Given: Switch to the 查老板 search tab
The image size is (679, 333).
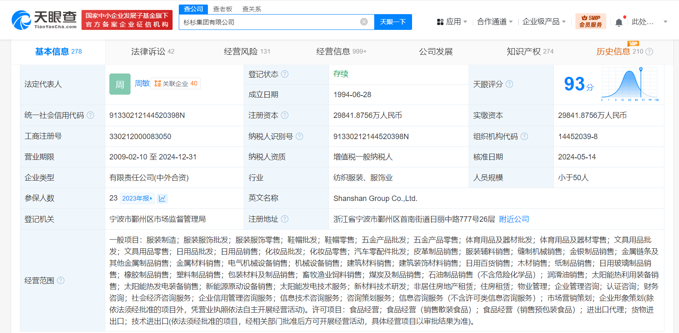Looking at the screenshot, I should pos(222,9).
